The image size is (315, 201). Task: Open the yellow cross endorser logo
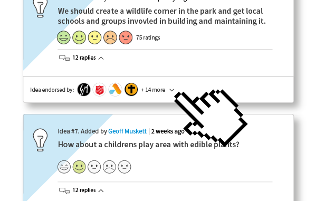click(131, 90)
